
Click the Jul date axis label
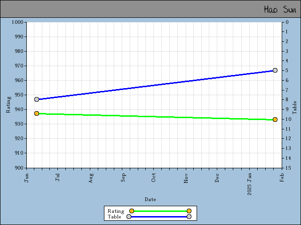click(x=57, y=177)
